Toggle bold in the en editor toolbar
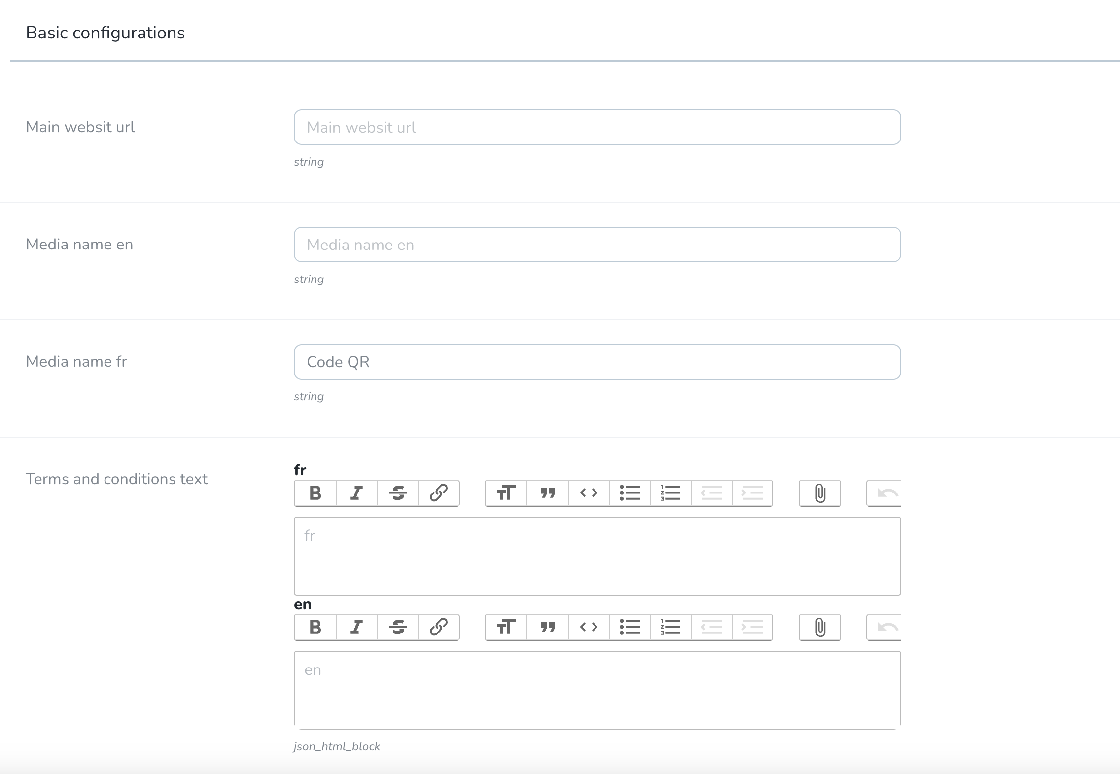The image size is (1120, 774). (315, 627)
